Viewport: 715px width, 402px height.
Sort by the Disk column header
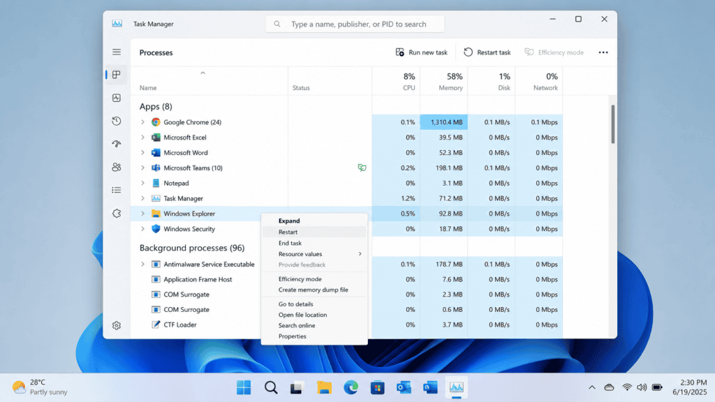(491, 81)
